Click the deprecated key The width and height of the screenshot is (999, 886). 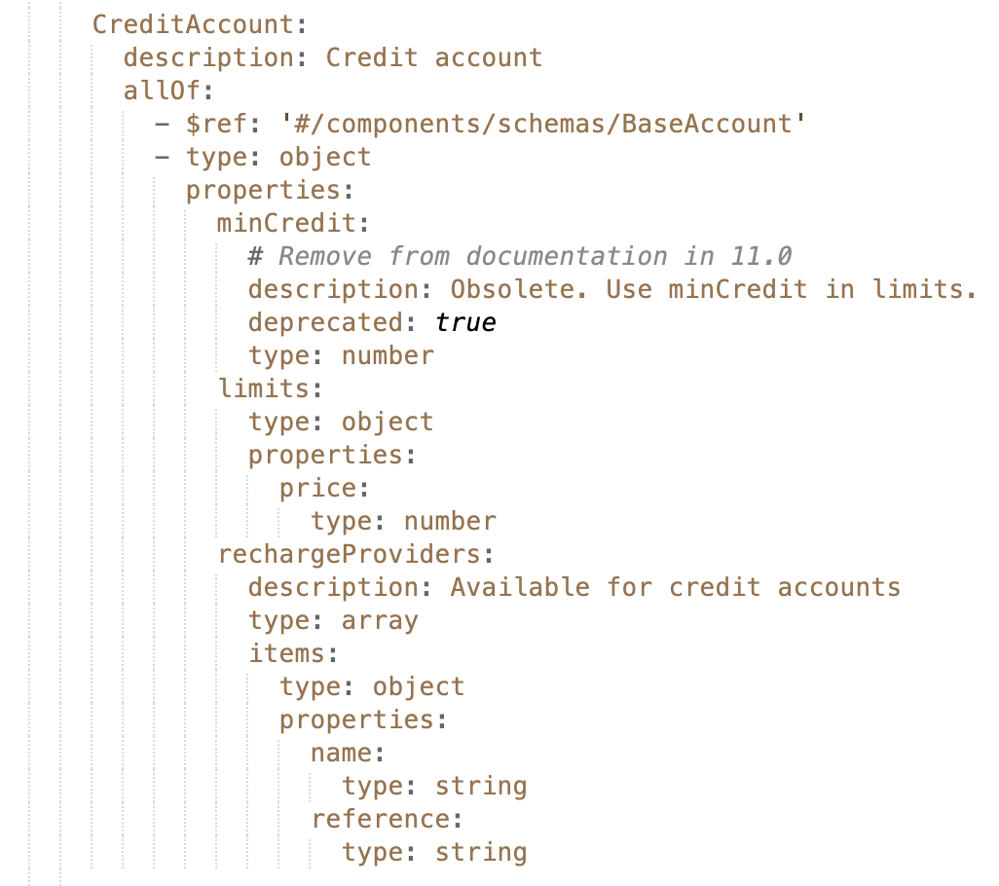tap(325, 322)
